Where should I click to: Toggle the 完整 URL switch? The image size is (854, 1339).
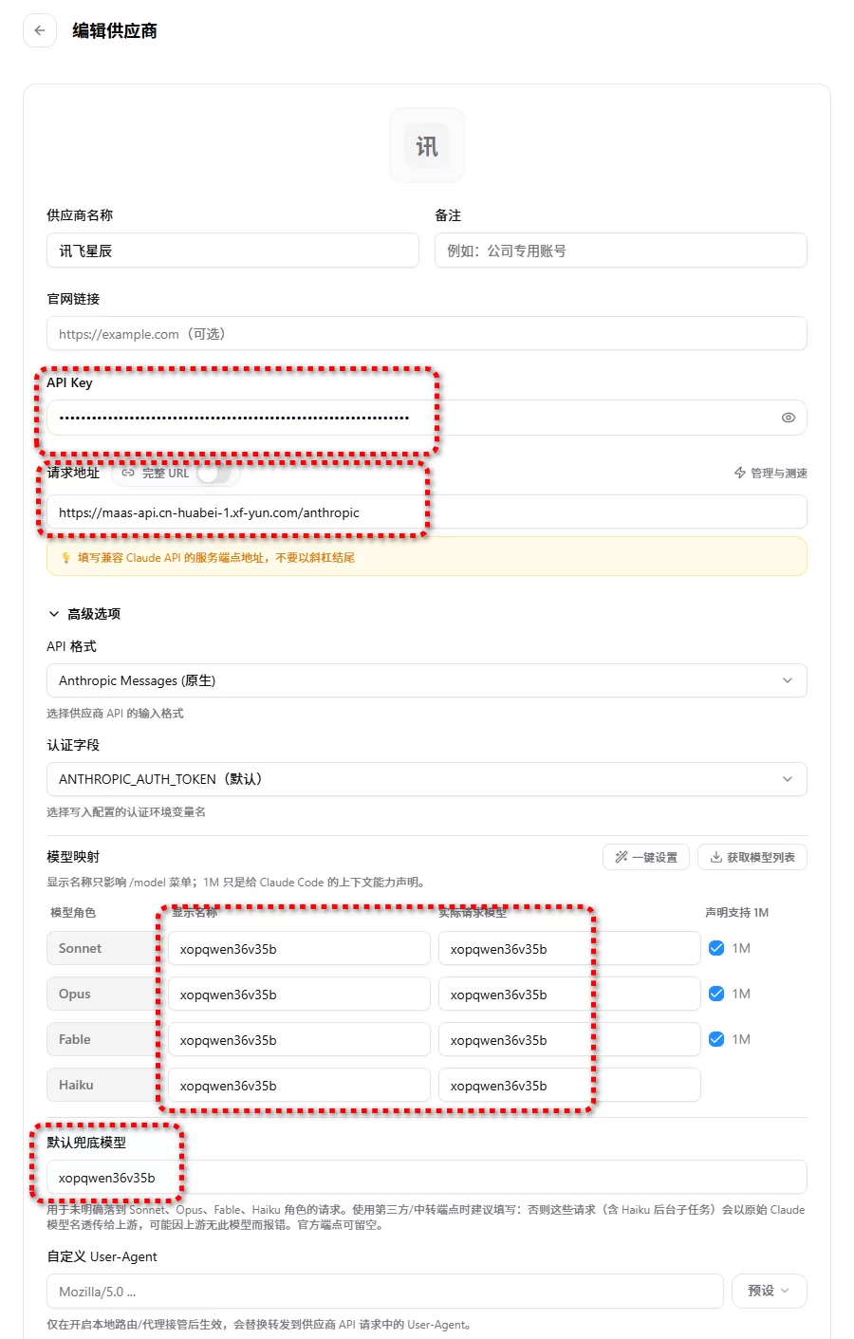click(213, 473)
